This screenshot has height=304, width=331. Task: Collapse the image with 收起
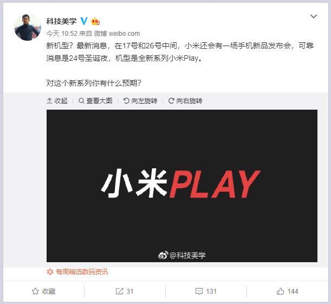57,100
